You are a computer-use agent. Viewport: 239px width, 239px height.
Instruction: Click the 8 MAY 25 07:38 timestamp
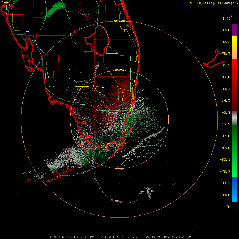174,237
